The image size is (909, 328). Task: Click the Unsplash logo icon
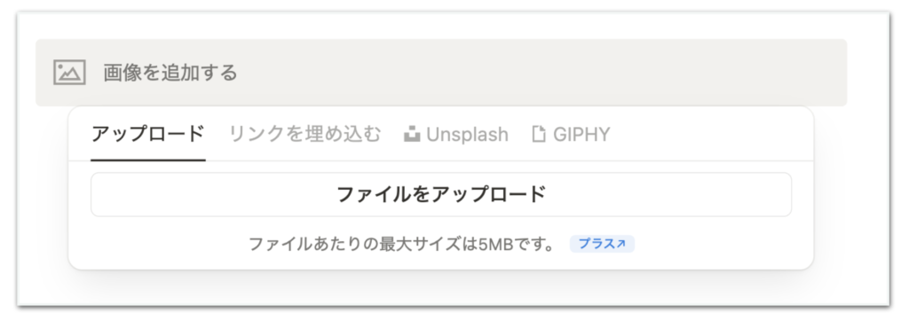412,134
